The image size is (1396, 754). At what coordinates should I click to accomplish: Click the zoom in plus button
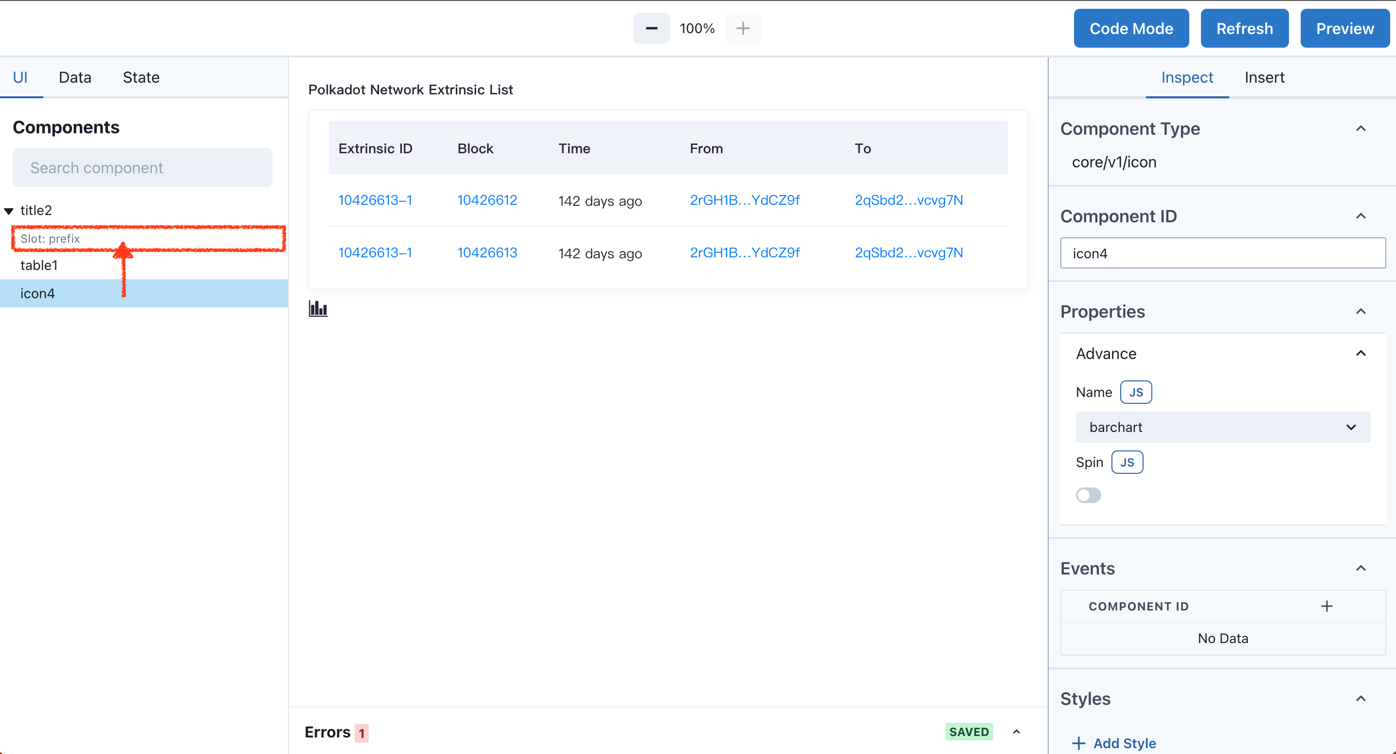click(743, 28)
